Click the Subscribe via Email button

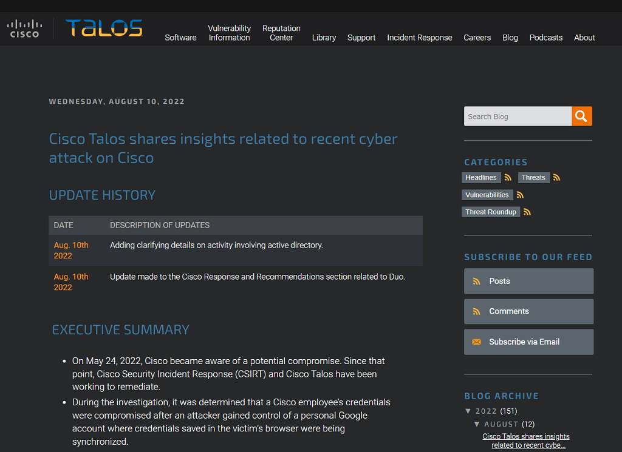[x=524, y=342]
